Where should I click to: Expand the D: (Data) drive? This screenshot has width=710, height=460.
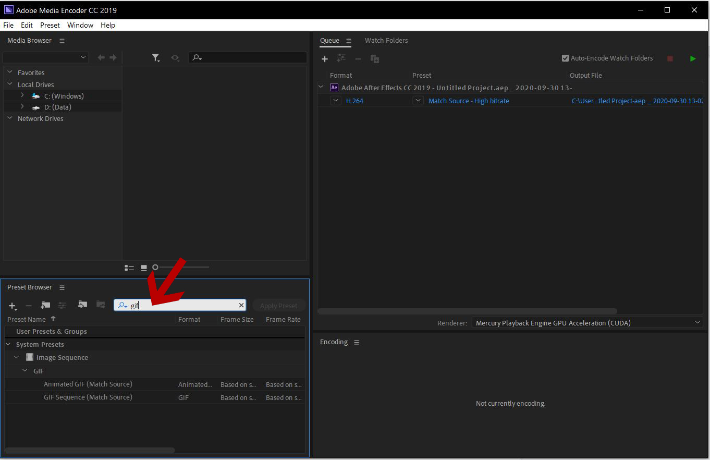coord(22,106)
